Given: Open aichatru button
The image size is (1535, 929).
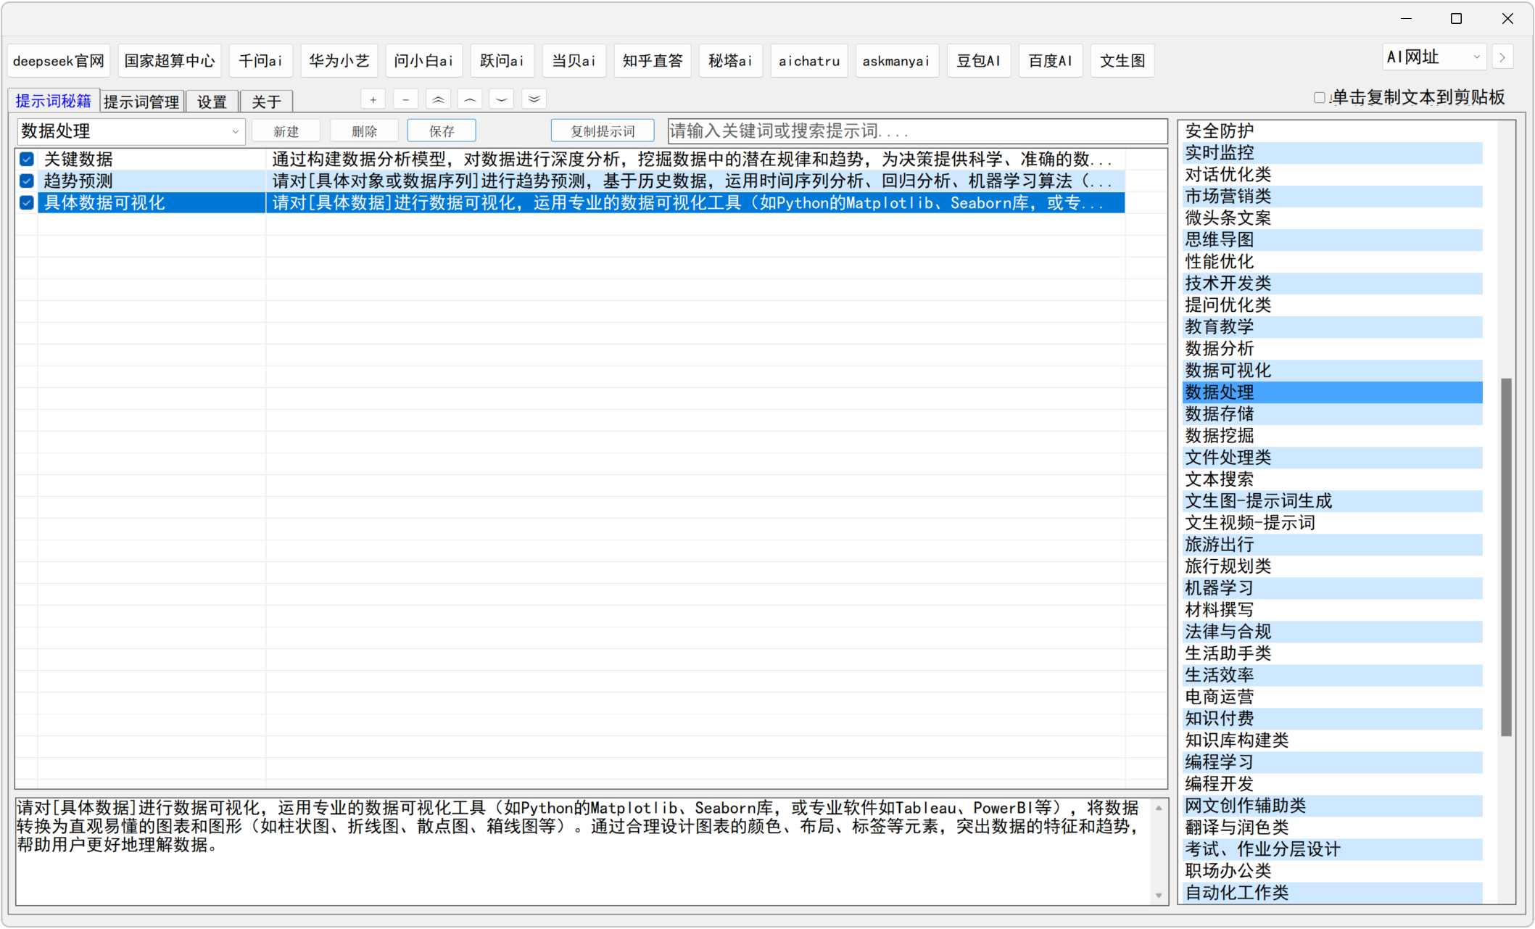Looking at the screenshot, I should click(x=809, y=61).
